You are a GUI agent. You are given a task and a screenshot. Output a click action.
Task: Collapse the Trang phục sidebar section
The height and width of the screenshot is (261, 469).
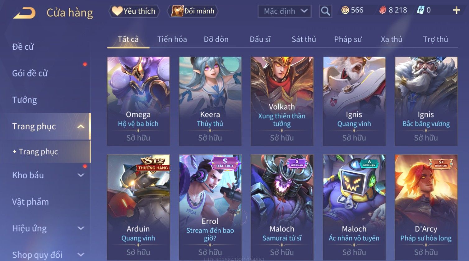click(81, 126)
